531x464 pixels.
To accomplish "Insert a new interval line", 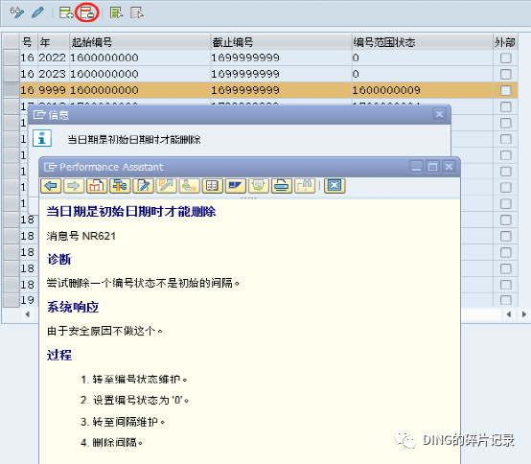I will click(66, 12).
